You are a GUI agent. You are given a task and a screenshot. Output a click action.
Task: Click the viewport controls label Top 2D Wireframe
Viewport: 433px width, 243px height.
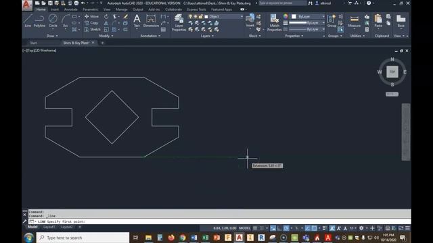click(x=39, y=51)
